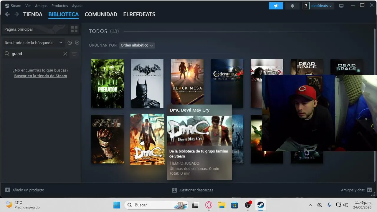Open Amigos y chat
377x212 pixels.
pos(356,190)
